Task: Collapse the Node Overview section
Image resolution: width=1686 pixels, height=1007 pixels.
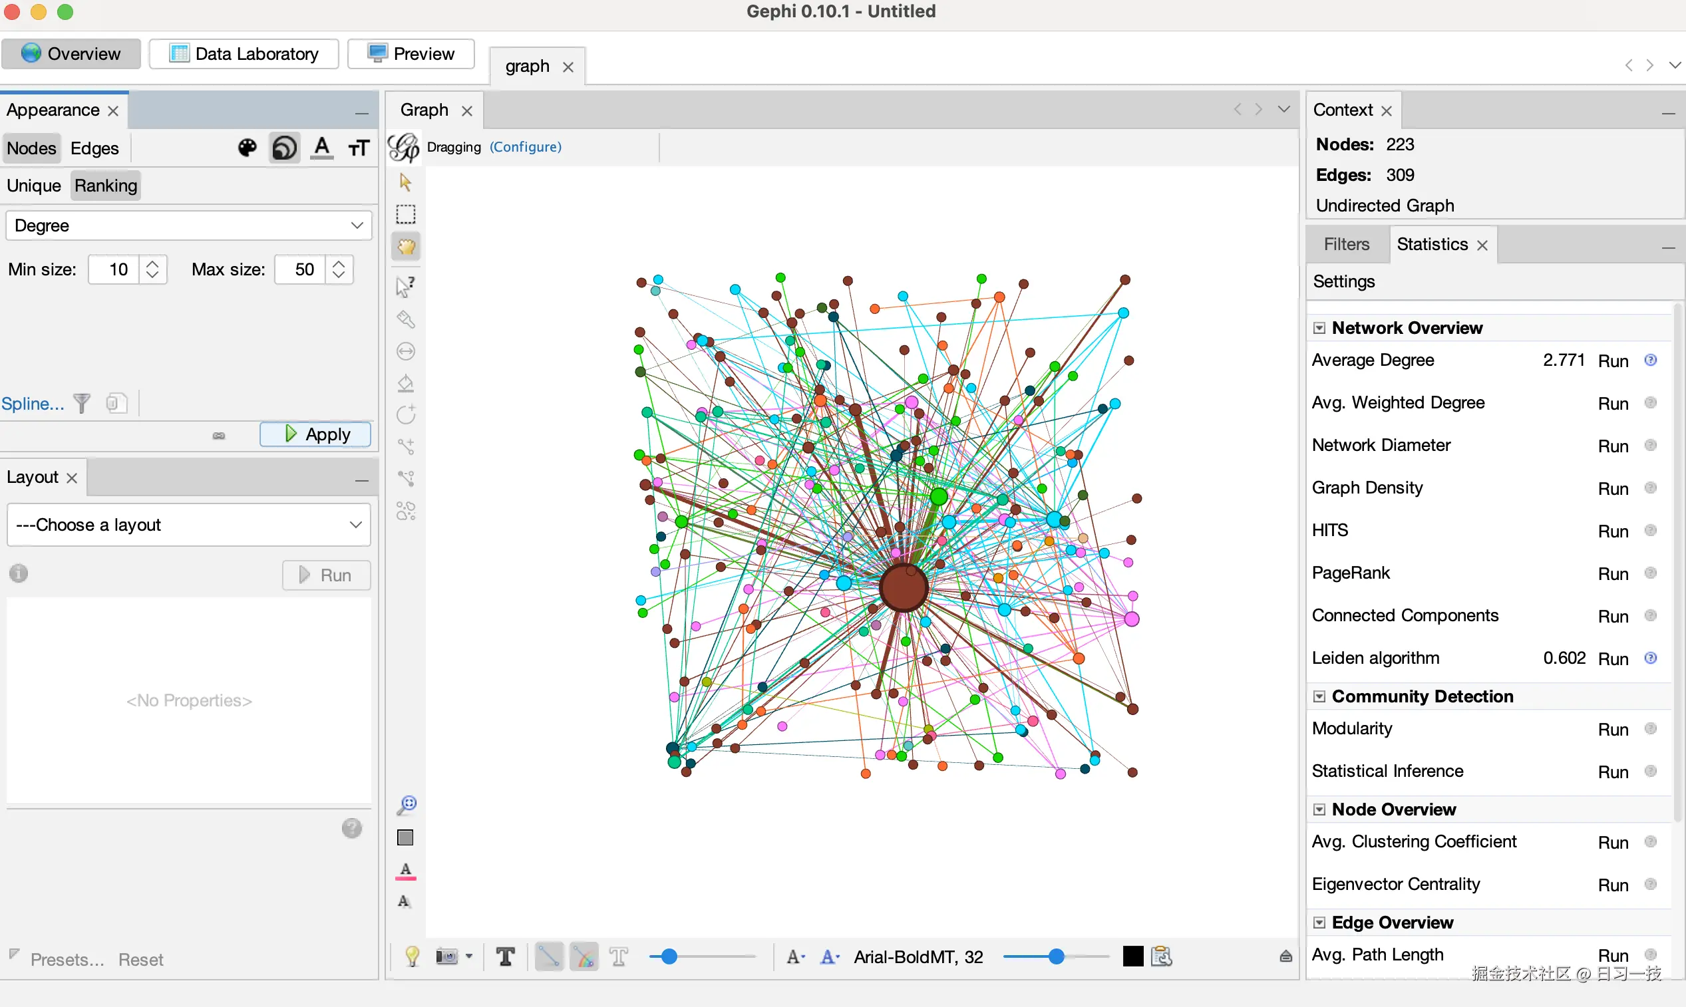Action: 1319,810
